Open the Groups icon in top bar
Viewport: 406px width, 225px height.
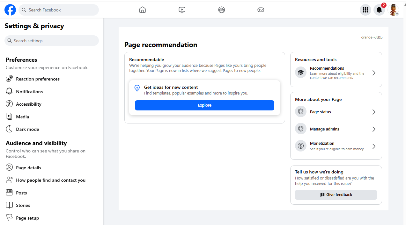[x=221, y=10]
